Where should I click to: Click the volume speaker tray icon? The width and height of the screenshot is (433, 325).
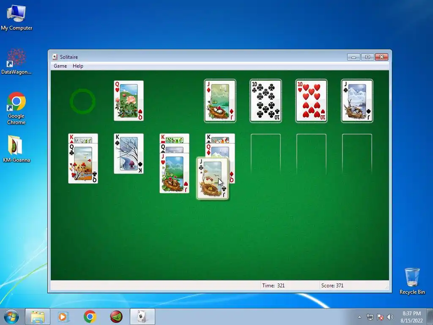[390, 317]
